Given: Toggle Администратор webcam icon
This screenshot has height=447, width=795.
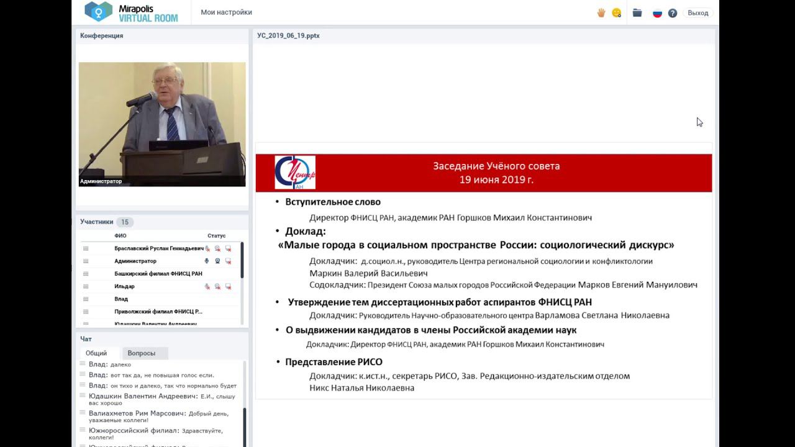Looking at the screenshot, I should (x=217, y=261).
